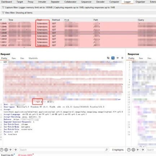The image size is (156, 156).
Task: Click the Upgrade-Insecure-Requests header line
Action: coord(19,122)
